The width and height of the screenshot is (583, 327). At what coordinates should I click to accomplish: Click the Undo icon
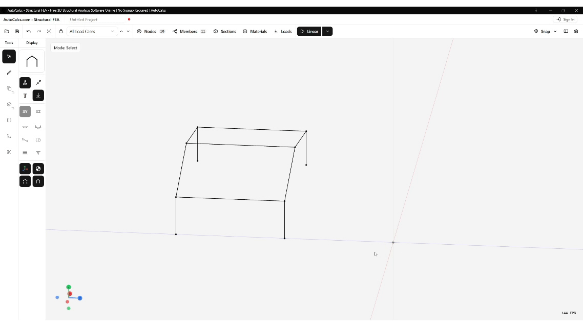[29, 31]
